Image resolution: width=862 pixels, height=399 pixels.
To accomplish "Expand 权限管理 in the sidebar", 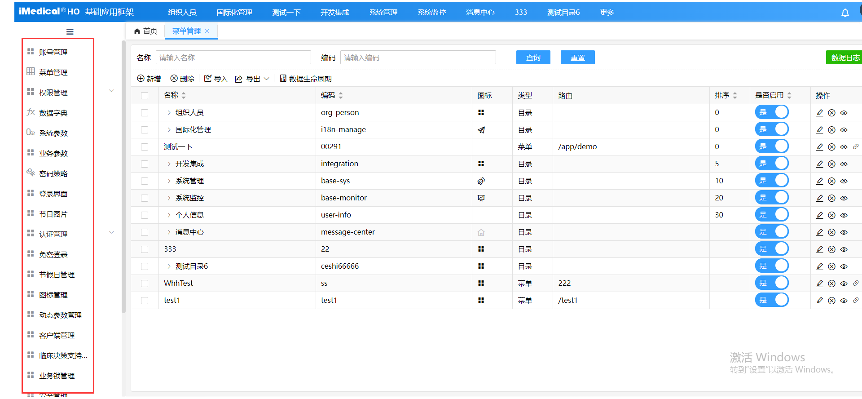I will (x=111, y=91).
